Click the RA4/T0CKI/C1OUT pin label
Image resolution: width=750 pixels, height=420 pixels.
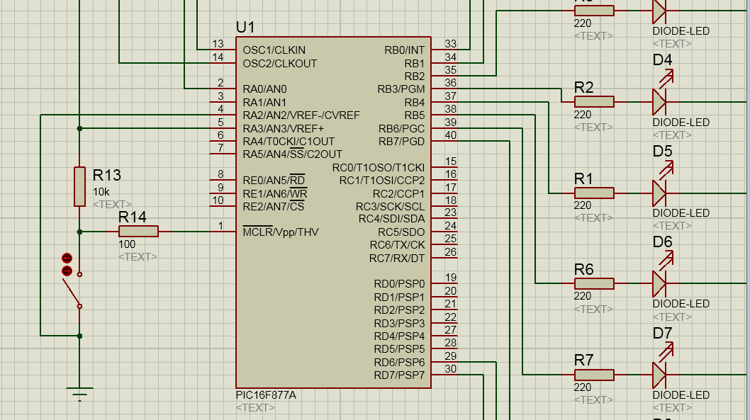pyautogui.click(x=289, y=142)
